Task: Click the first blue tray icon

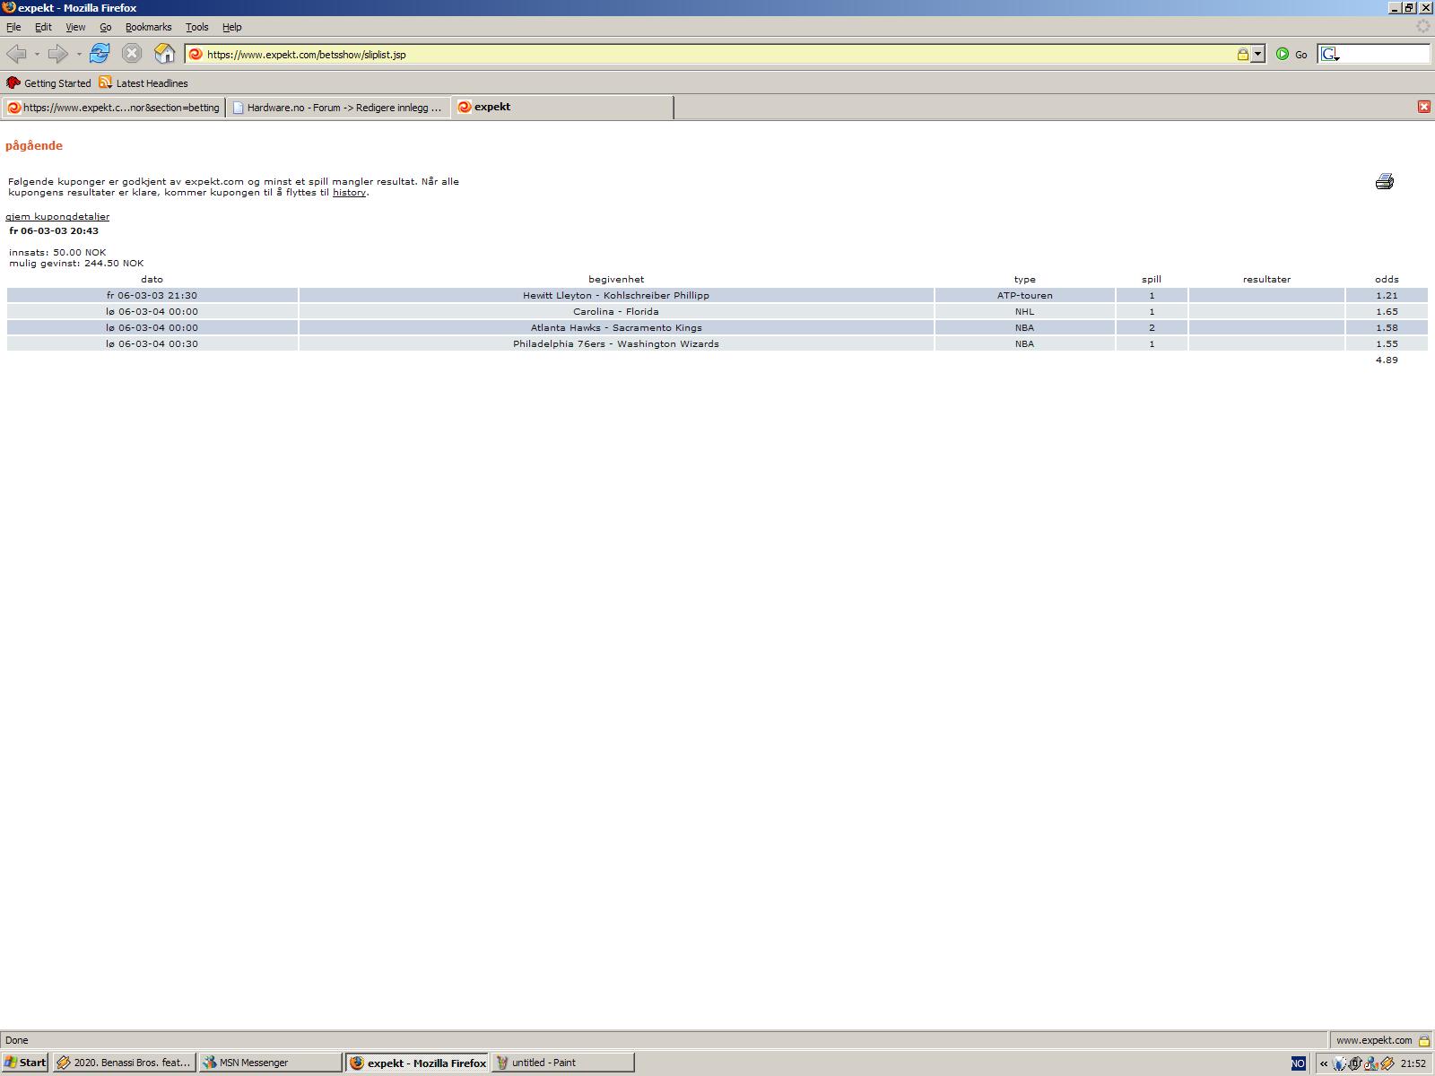Action: (x=1339, y=1063)
